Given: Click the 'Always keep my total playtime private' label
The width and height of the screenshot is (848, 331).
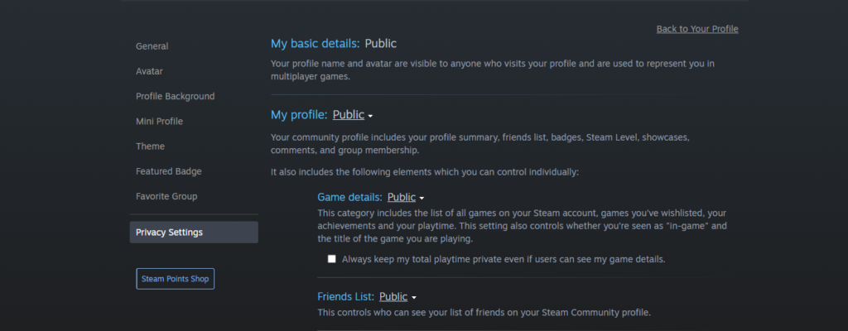Looking at the screenshot, I should (x=503, y=259).
